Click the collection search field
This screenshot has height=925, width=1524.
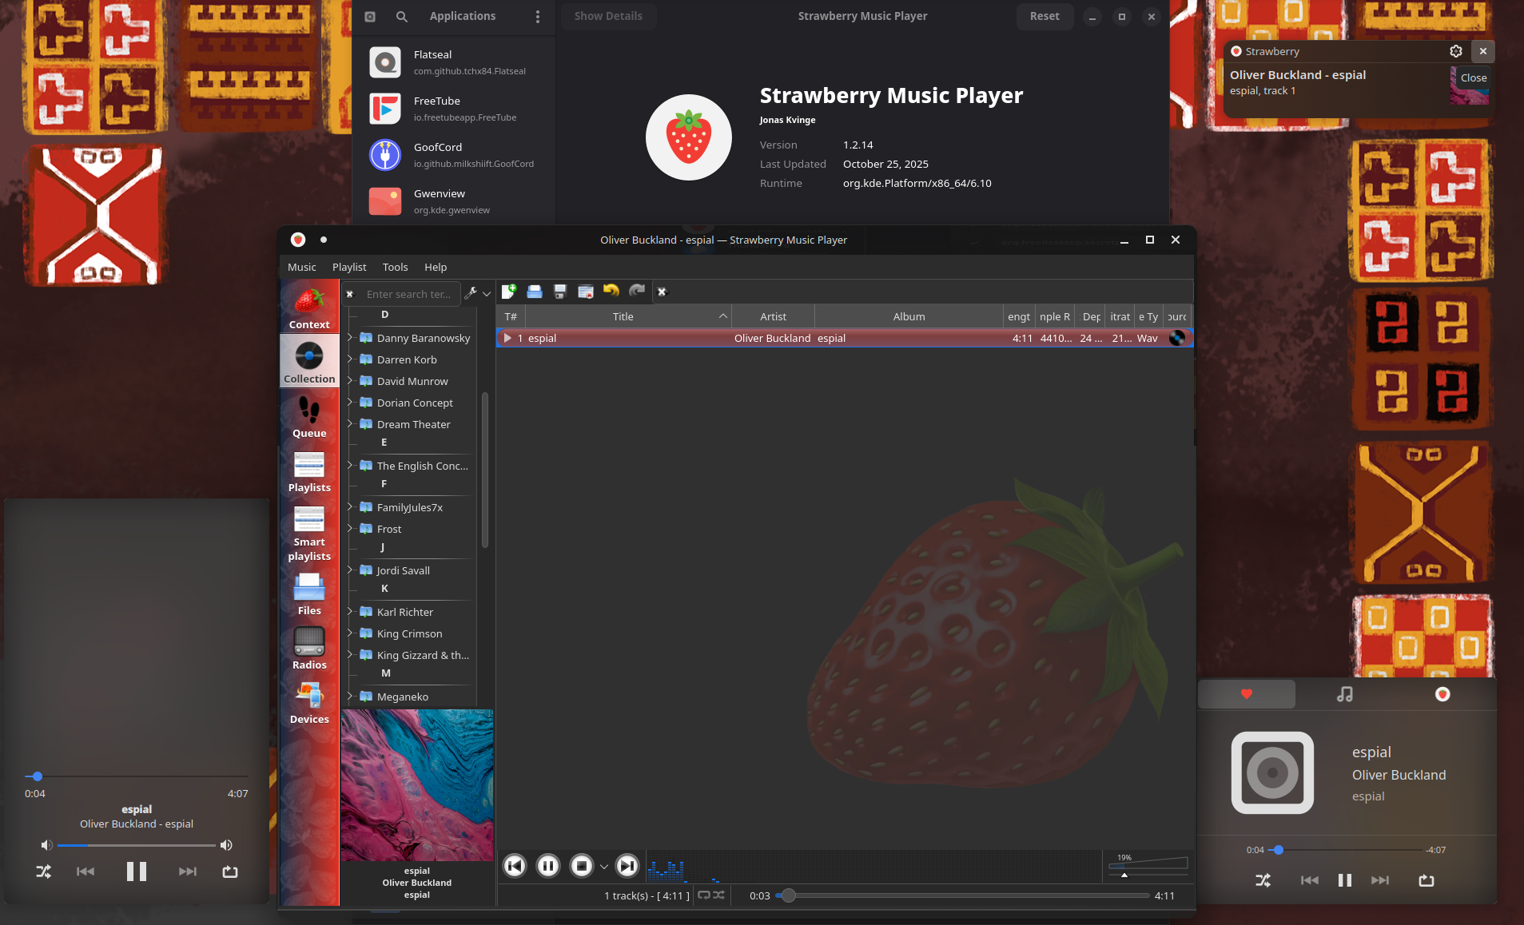coord(409,293)
